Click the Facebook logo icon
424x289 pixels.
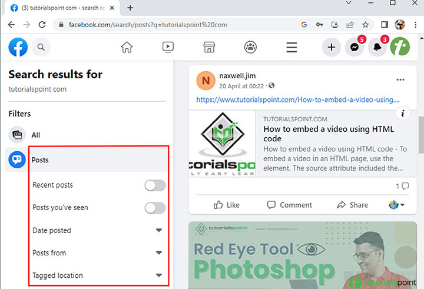coord(18,47)
